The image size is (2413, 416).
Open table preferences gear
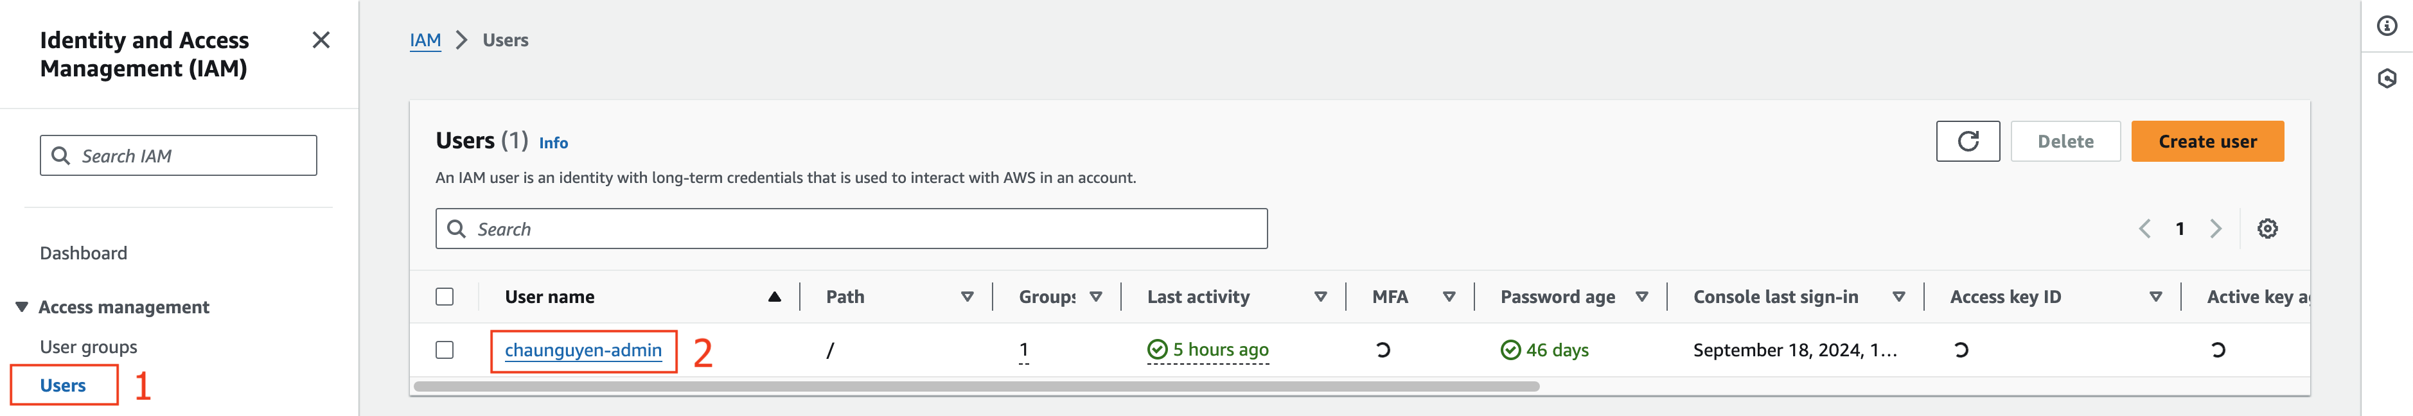2267,229
